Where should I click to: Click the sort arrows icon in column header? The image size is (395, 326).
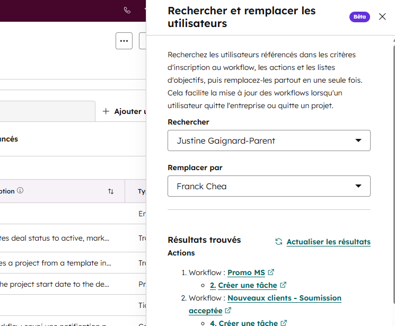click(x=111, y=191)
